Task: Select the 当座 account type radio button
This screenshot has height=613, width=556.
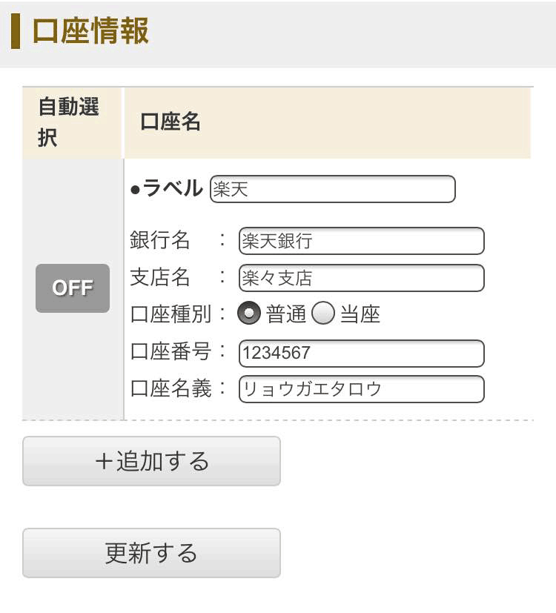Action: coord(323,314)
